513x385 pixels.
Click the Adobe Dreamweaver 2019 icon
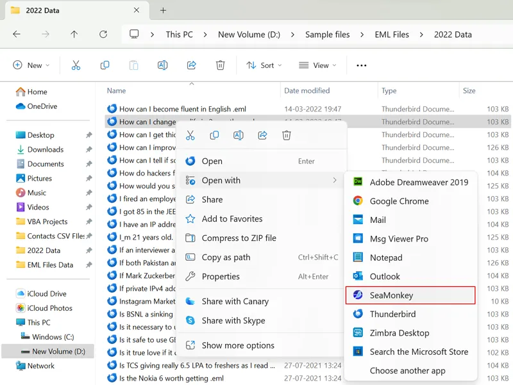coord(358,182)
